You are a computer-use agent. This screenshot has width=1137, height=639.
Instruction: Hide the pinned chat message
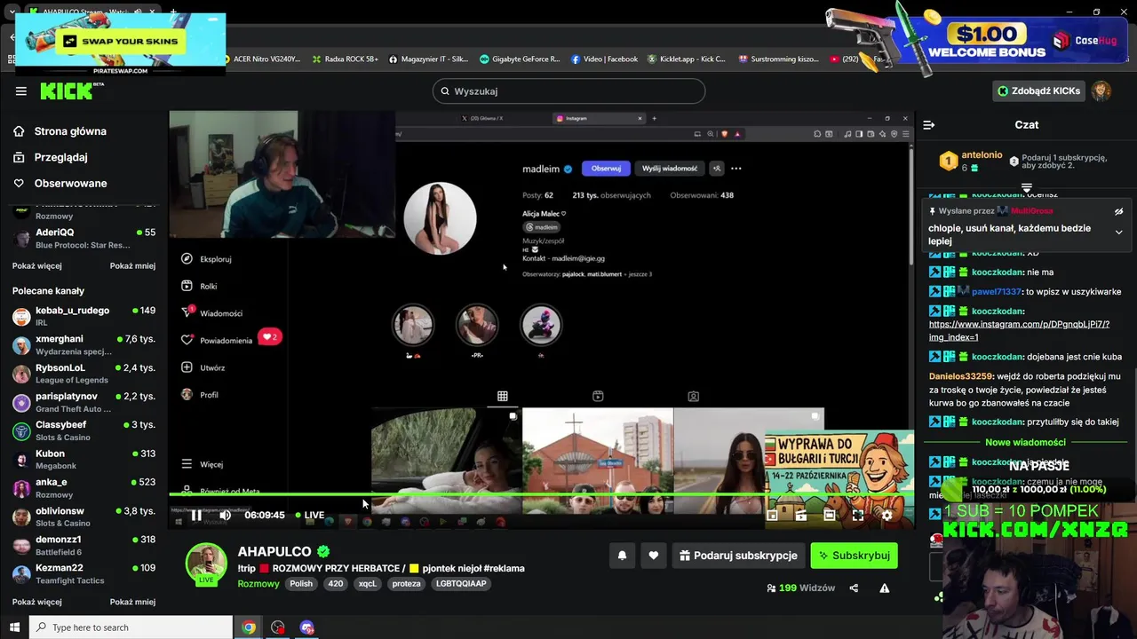[1118, 211]
